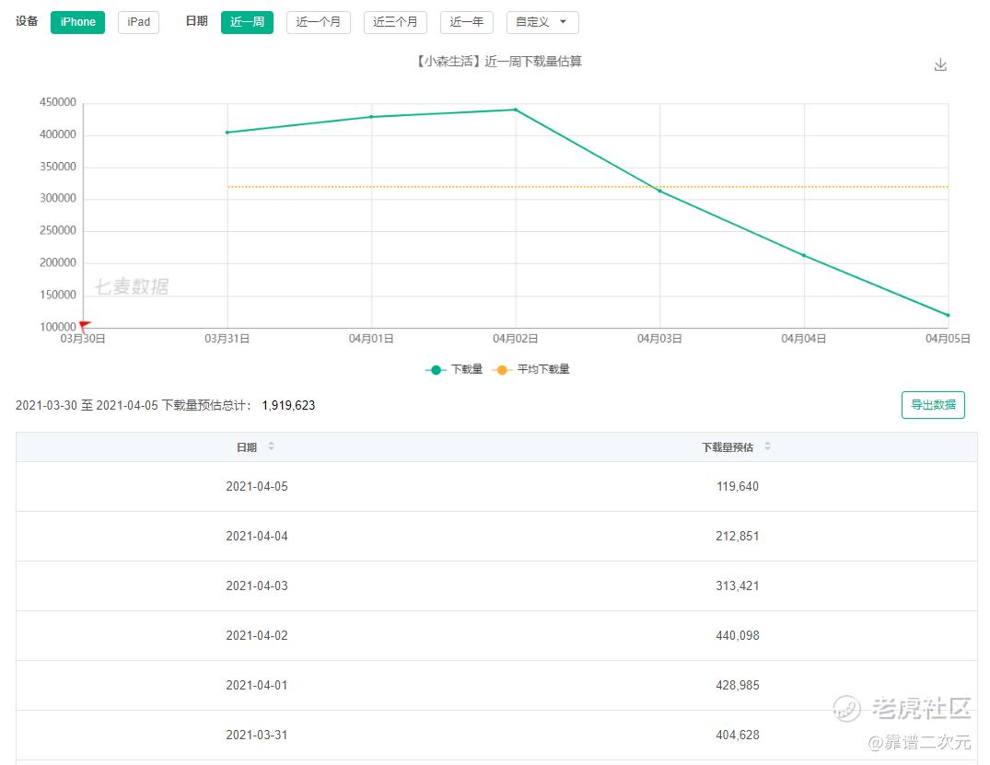Screen dimensions: 990x765
Task: Sort table by 日期 column arrows
Action: pyautogui.click(x=271, y=446)
